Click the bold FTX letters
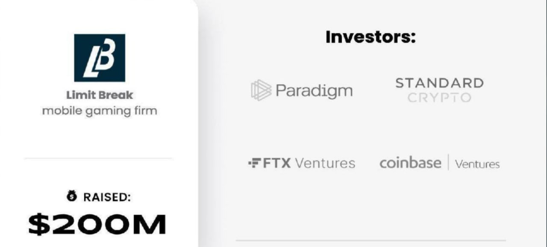Screen dimensions: 547x247 tap(277, 163)
